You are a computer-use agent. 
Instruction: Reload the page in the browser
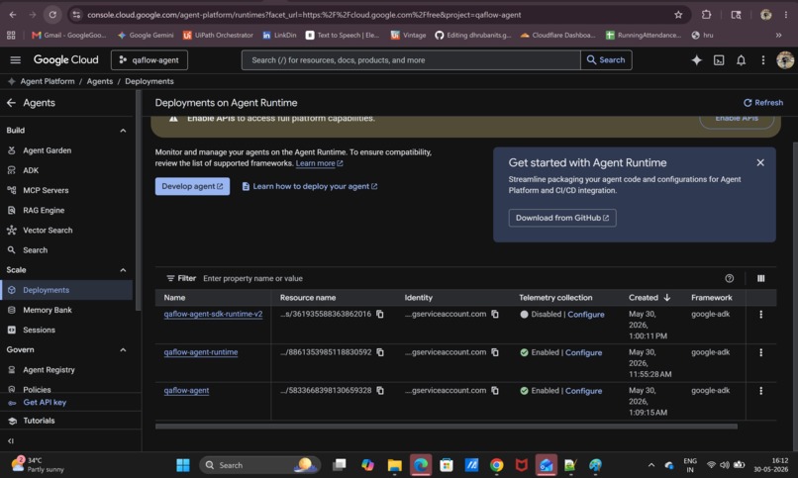point(52,15)
